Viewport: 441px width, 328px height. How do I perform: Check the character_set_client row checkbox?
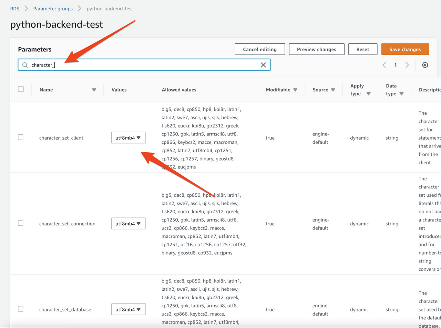(21, 137)
